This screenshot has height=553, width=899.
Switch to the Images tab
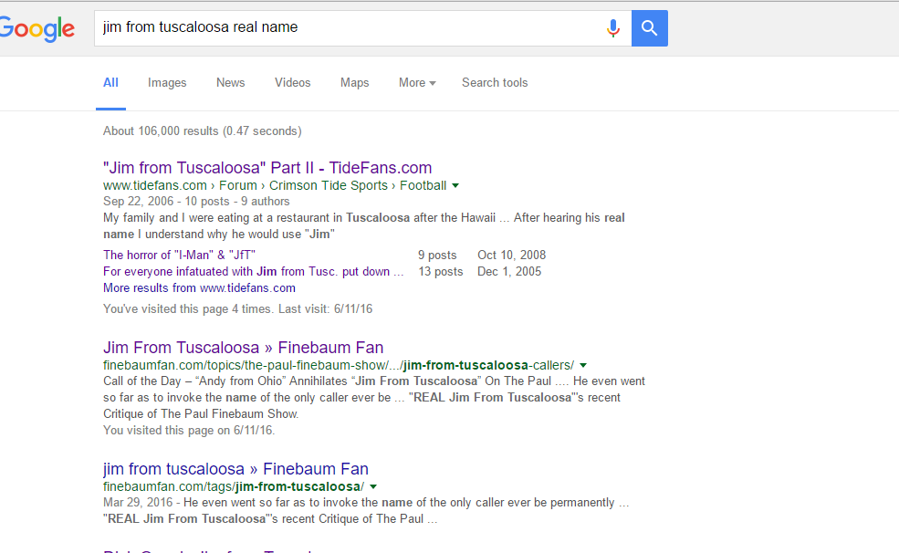coord(167,83)
